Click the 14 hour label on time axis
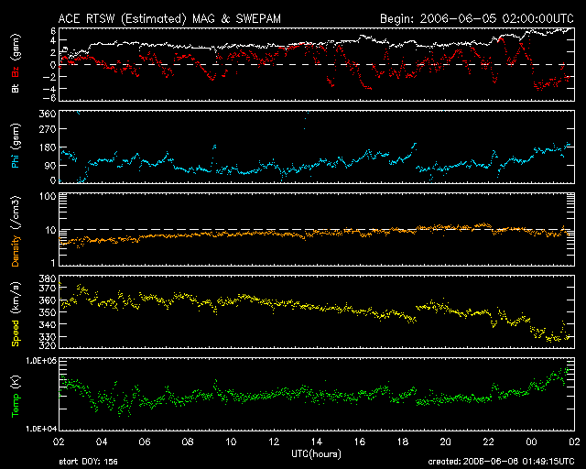 (x=317, y=442)
